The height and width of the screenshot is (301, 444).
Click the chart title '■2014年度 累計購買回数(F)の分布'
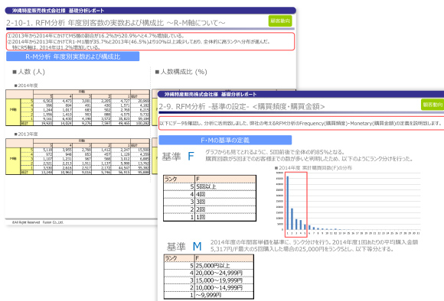click(313, 168)
